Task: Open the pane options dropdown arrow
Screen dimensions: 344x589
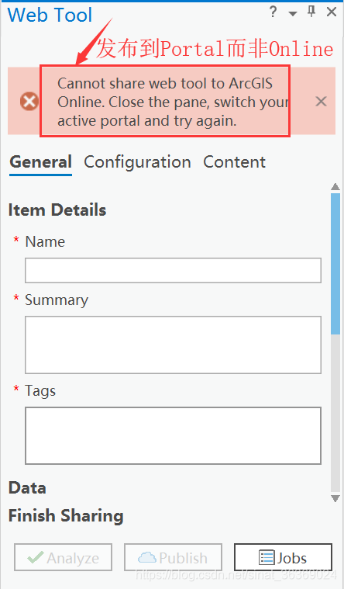Action: coord(293,14)
